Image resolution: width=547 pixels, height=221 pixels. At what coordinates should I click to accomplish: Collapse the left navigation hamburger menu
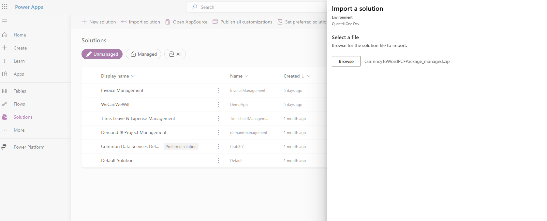[x=5, y=22]
